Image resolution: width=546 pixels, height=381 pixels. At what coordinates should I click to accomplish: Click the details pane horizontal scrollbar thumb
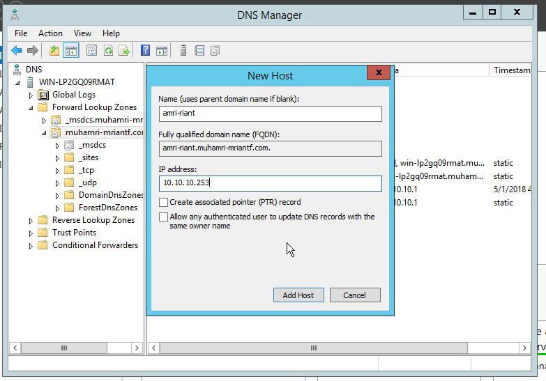313,348
